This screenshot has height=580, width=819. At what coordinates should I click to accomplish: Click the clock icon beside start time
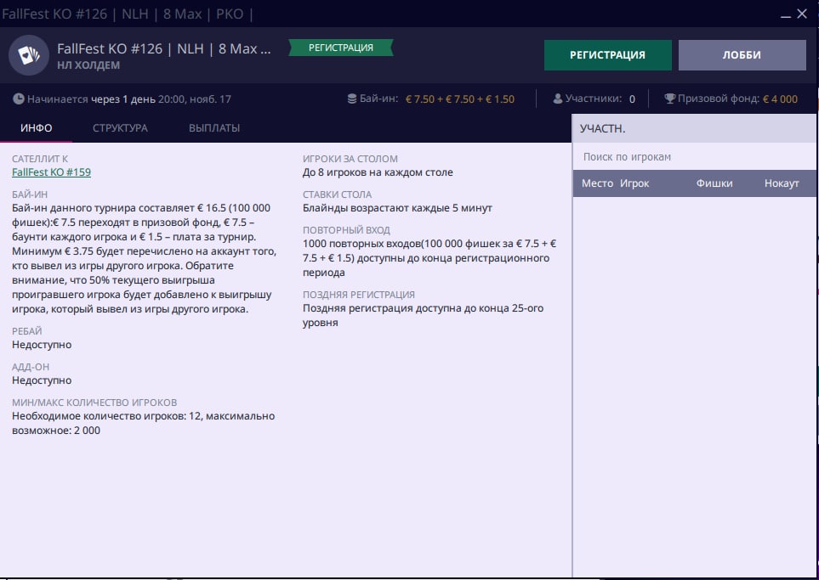click(x=19, y=99)
